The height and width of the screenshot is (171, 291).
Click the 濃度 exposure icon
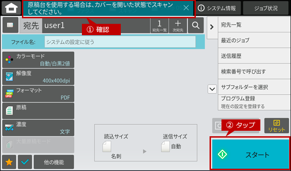9,128
